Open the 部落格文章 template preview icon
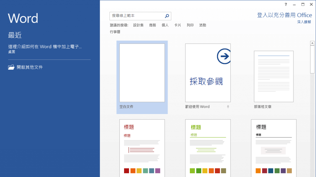Viewport: 316px width, 177px height. point(273,76)
